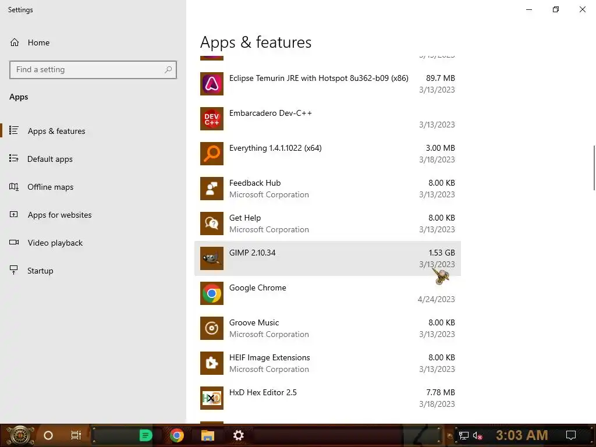Minimize the Settings window
596x447 pixels.
pos(528,9)
